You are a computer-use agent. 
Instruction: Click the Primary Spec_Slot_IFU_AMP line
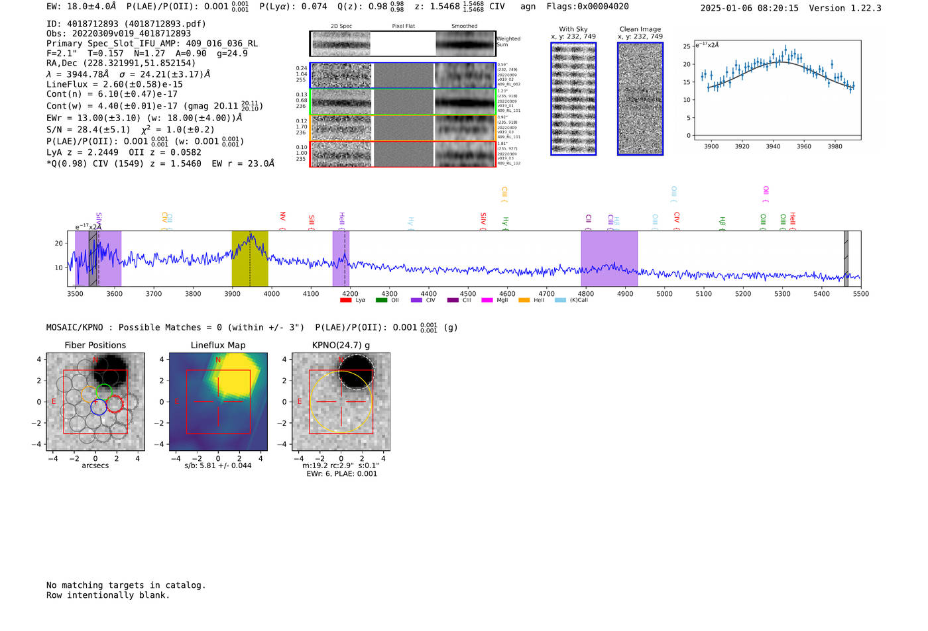click(152, 44)
